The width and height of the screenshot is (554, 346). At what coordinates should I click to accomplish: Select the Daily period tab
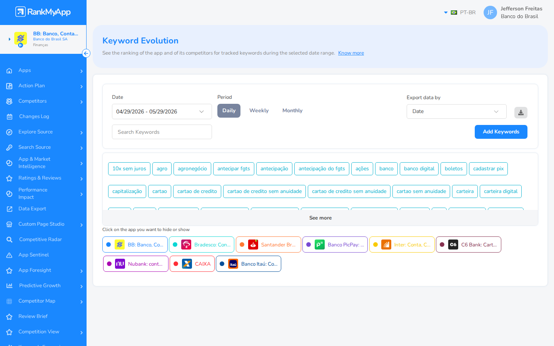point(229,111)
